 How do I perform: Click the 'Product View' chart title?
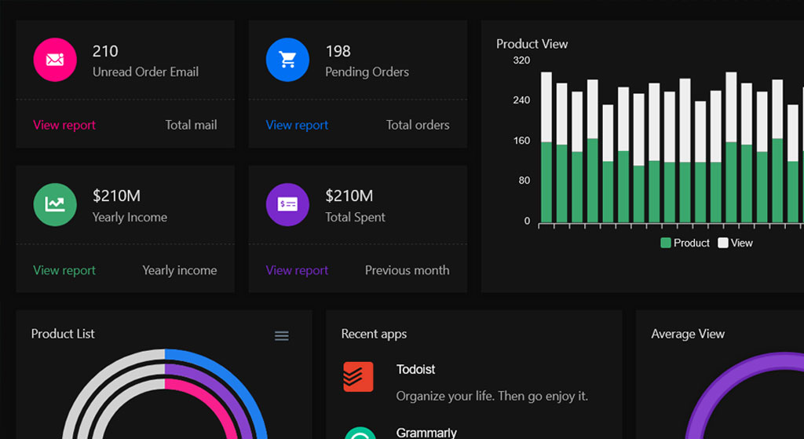tap(532, 44)
